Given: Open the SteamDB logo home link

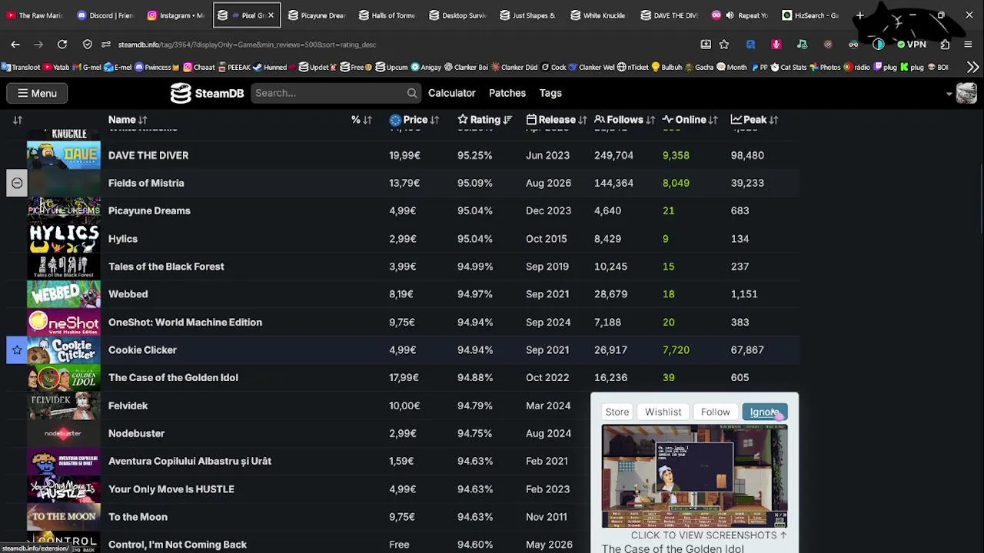Looking at the screenshot, I should tap(207, 93).
